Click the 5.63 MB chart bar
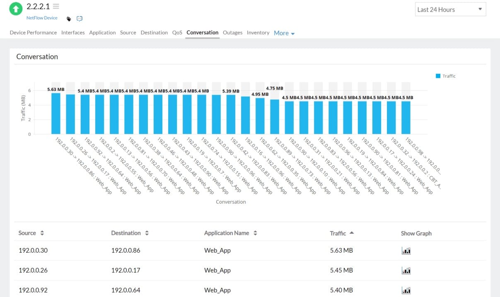Image resolution: width=500 pixels, height=297 pixels. [x=56, y=113]
